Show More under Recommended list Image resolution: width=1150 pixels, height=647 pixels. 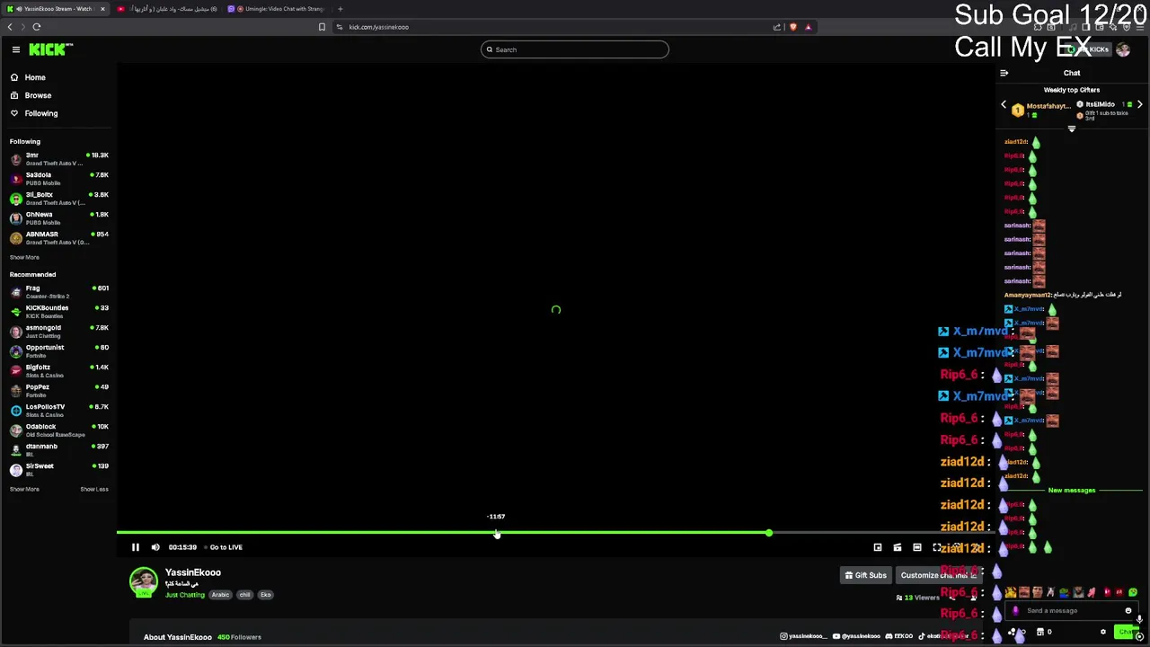point(24,490)
